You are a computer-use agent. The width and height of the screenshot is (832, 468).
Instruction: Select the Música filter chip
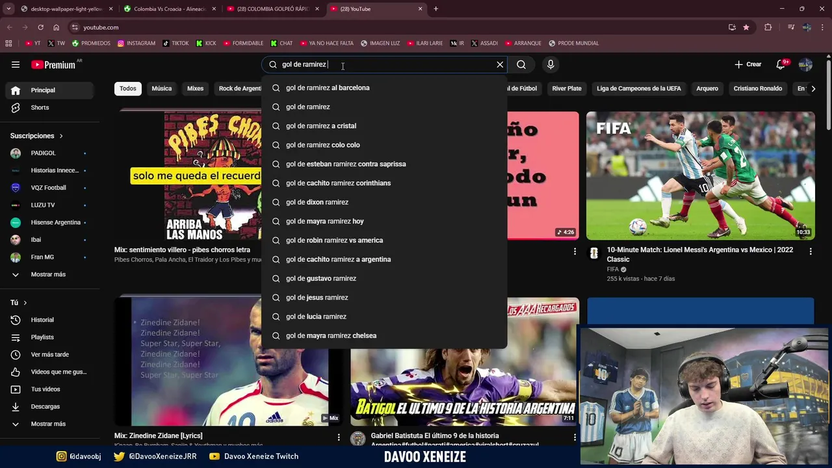(162, 88)
